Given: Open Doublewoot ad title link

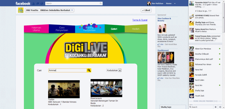Looking at the screenshot, I should click(x=163, y=50).
